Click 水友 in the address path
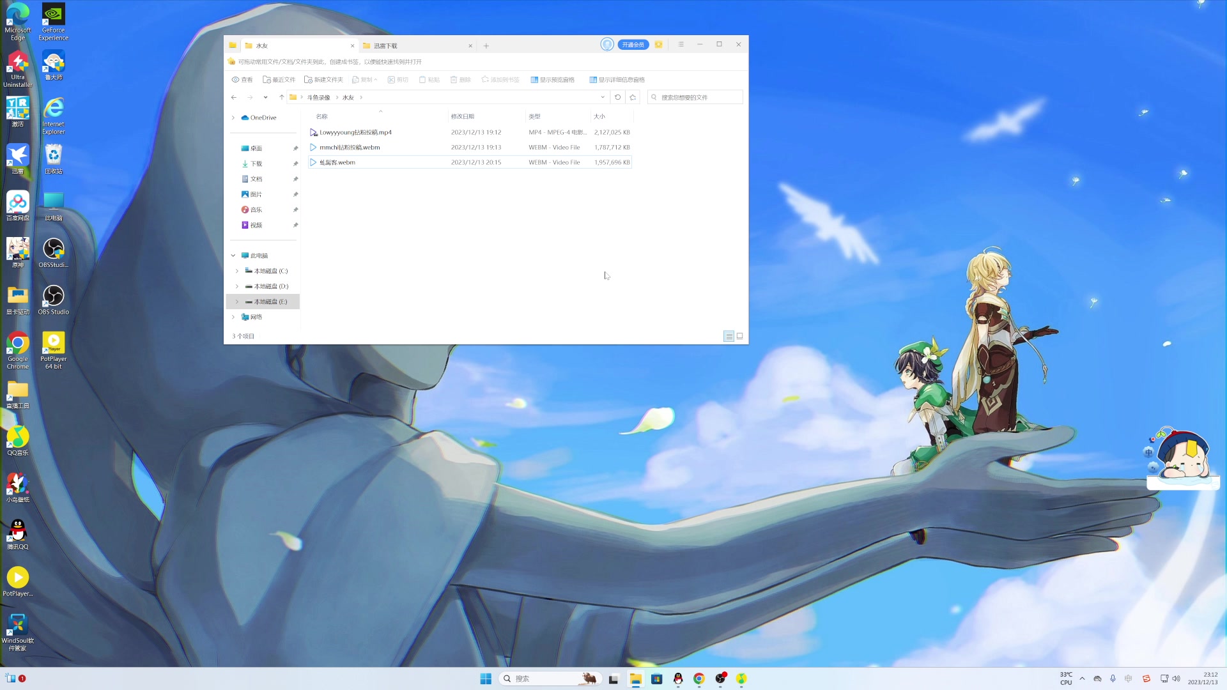The height and width of the screenshot is (690, 1227). [x=348, y=97]
